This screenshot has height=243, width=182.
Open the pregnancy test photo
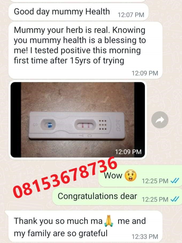78,120
